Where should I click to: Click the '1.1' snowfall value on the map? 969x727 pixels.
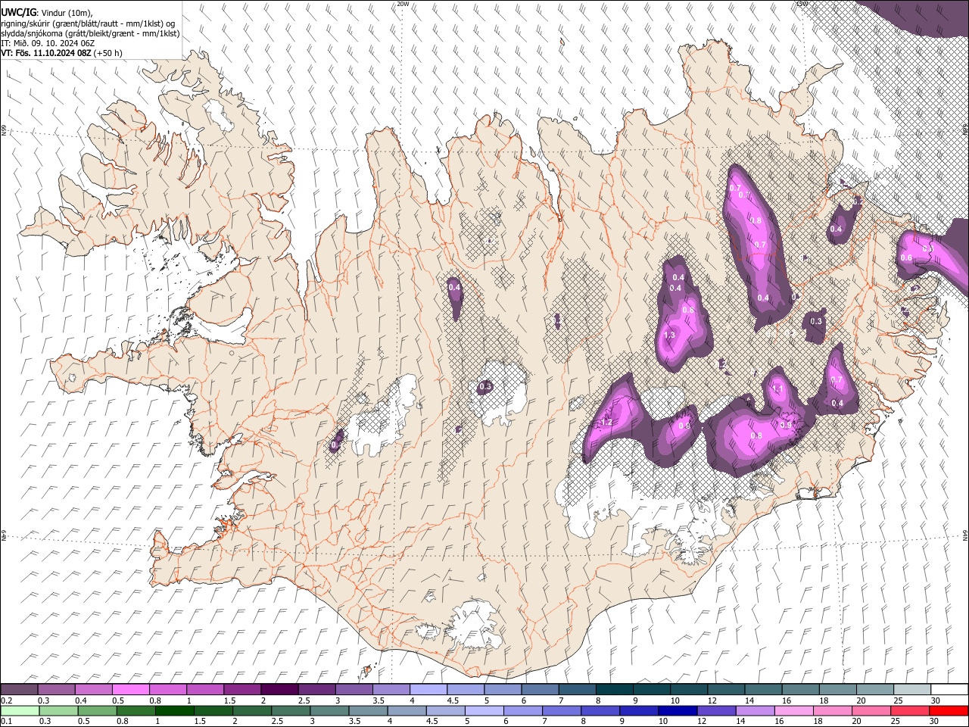(x=777, y=389)
